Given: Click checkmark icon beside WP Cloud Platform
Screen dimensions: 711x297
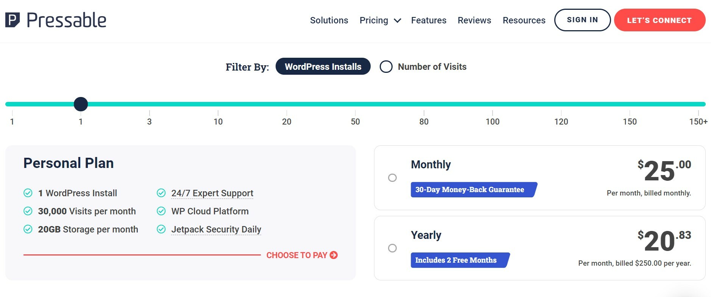Looking at the screenshot, I should click(x=161, y=211).
